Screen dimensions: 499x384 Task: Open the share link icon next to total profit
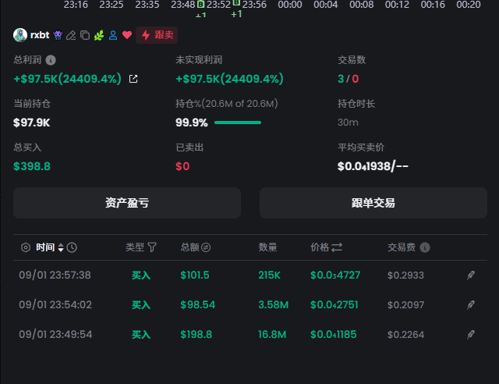[133, 79]
